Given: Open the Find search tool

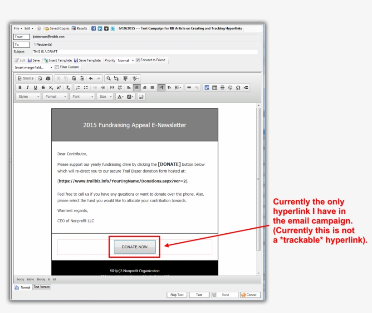Looking at the screenshot, I should [108, 78].
